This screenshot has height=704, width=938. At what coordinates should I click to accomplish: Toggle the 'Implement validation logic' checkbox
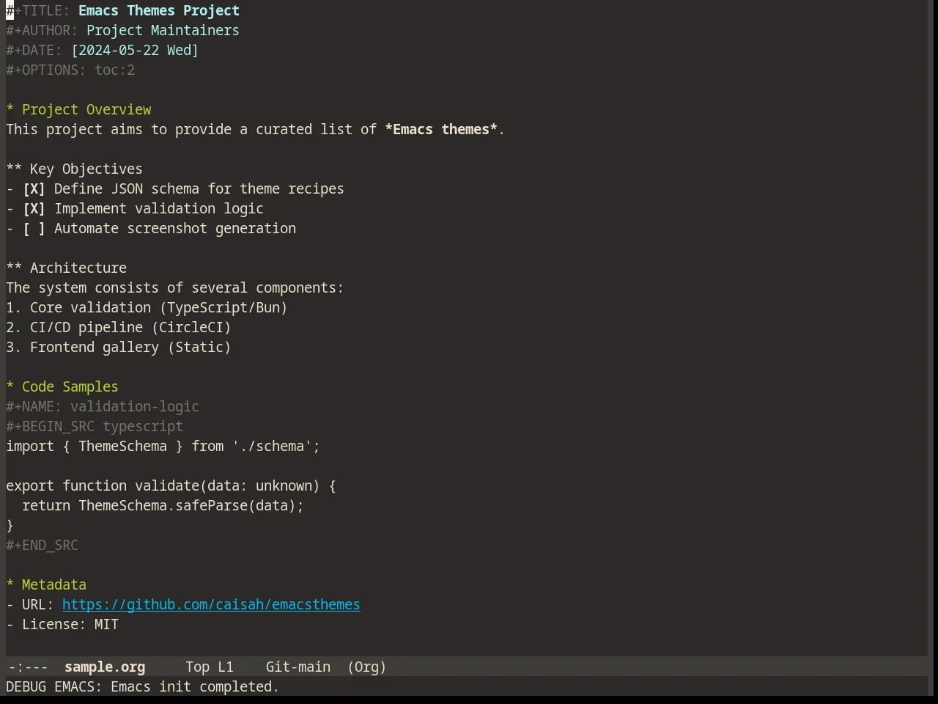click(x=34, y=208)
